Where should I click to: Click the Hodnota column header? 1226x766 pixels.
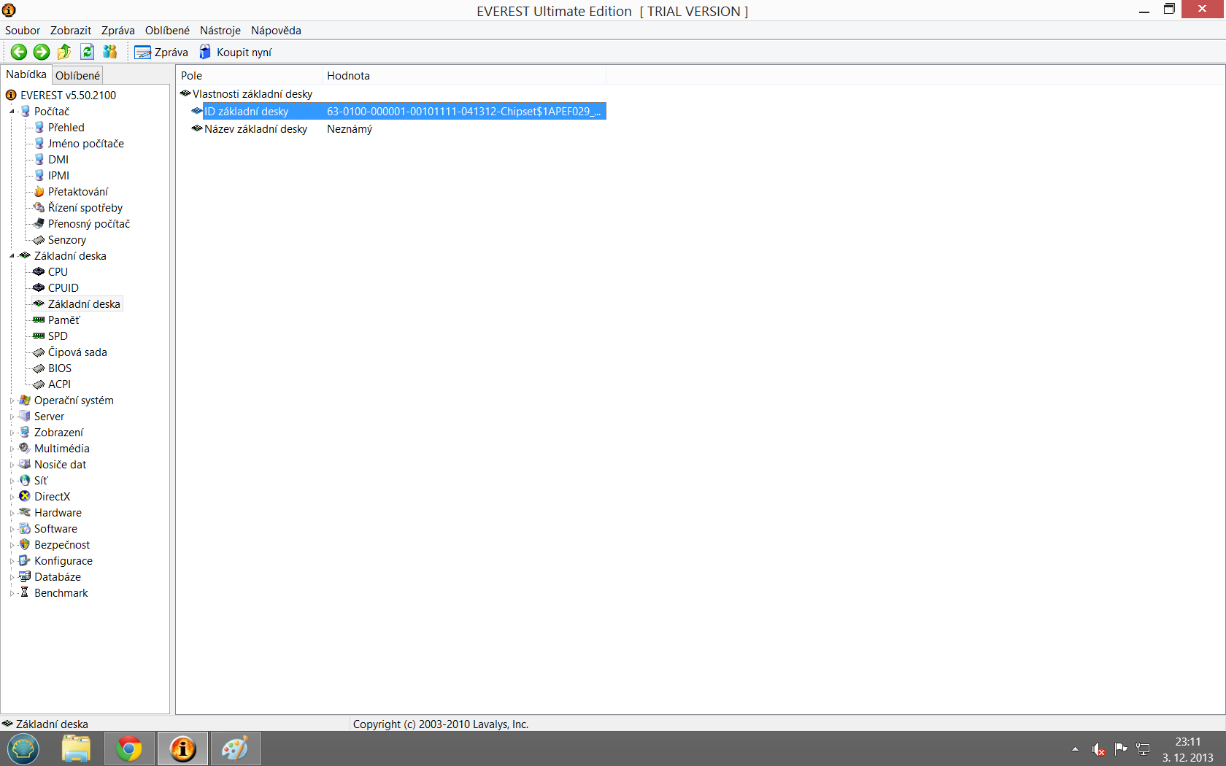coord(463,76)
